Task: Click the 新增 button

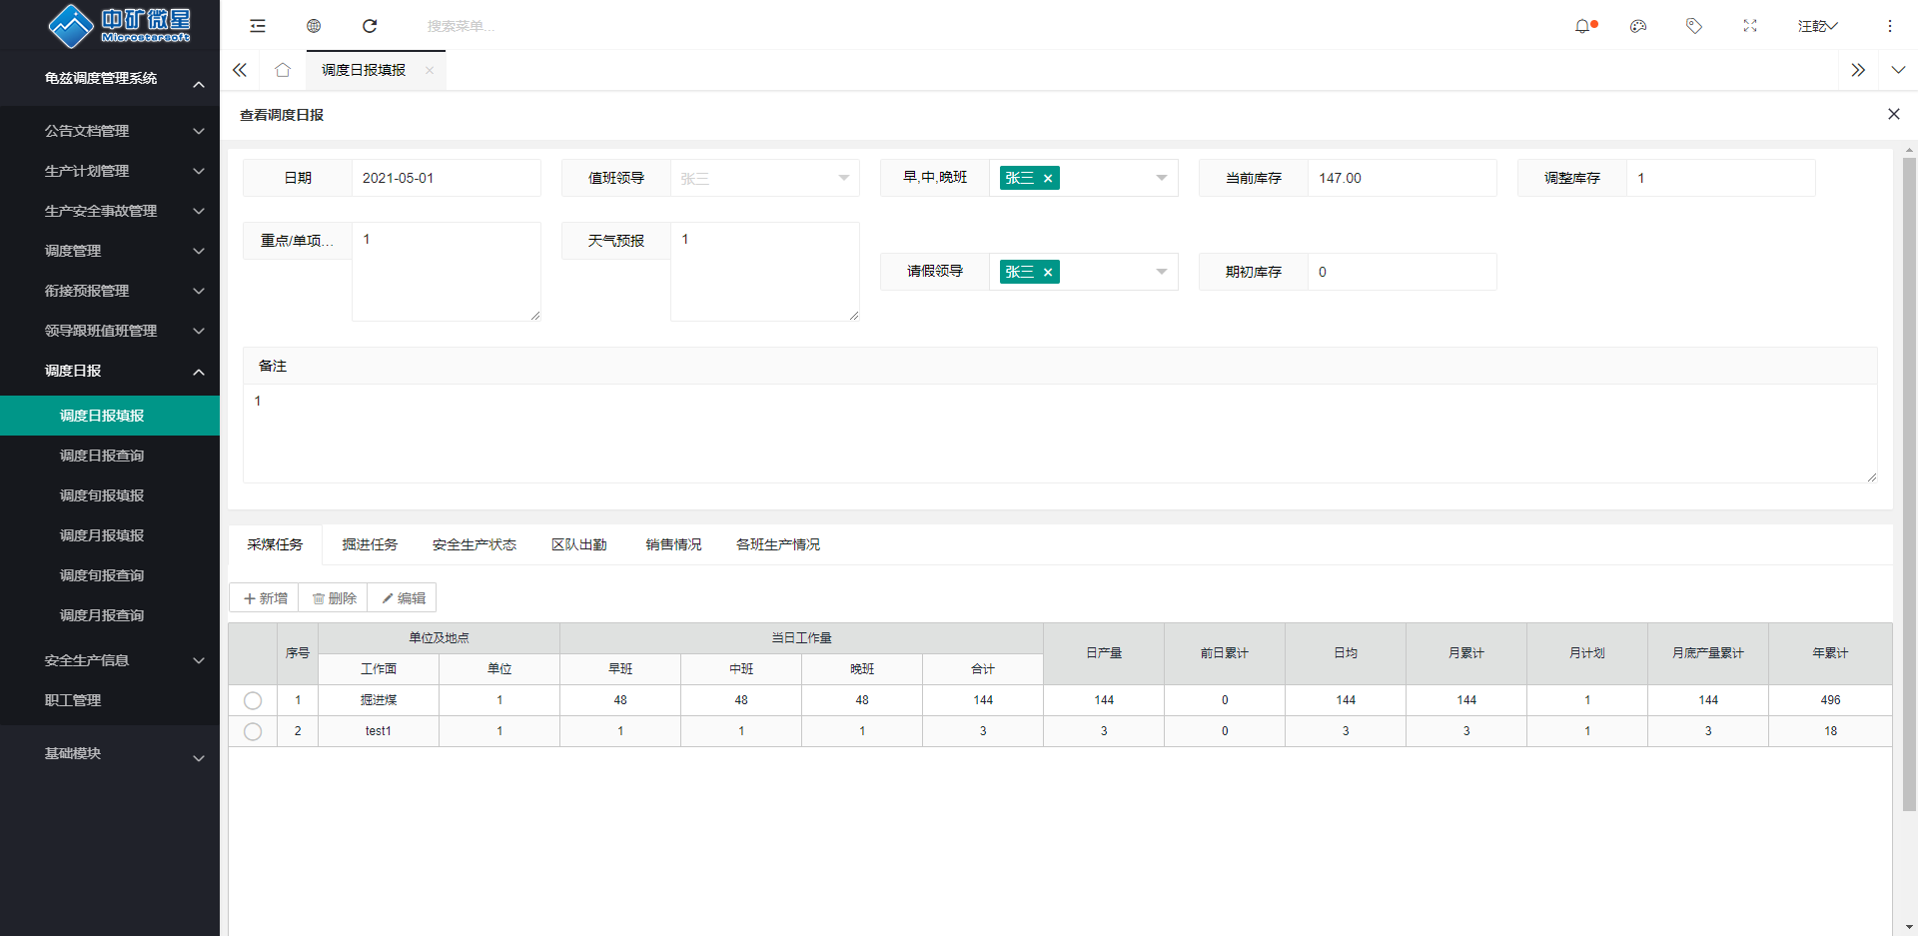Action: click(265, 598)
